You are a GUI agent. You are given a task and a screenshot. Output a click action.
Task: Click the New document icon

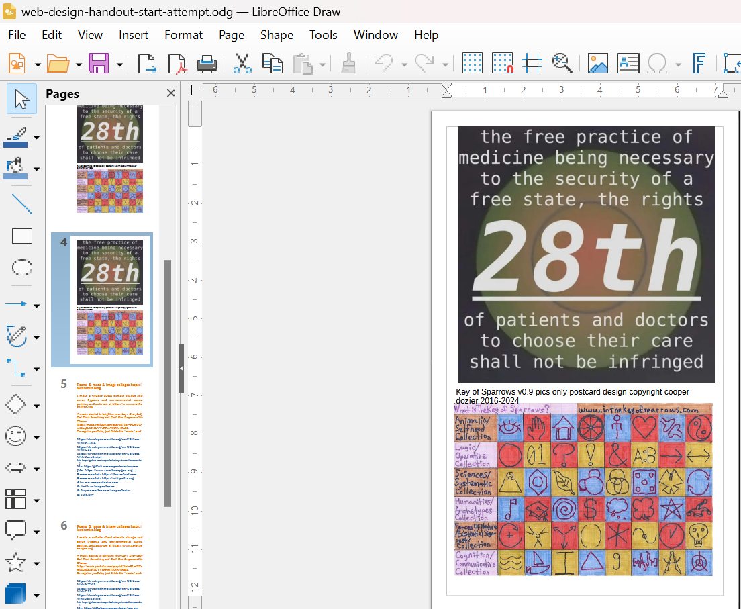pyautogui.click(x=17, y=63)
